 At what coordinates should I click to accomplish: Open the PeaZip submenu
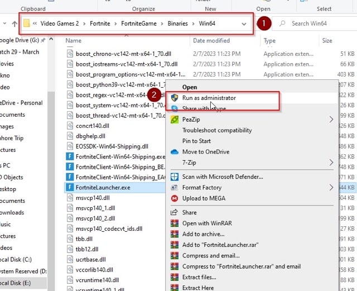pos(252,120)
